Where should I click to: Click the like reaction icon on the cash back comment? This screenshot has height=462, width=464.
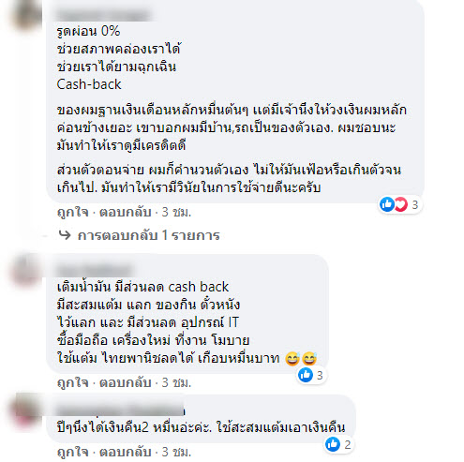306,375
